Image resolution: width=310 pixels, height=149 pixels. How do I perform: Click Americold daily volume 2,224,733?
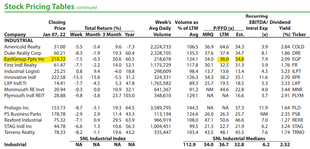pos(160,47)
